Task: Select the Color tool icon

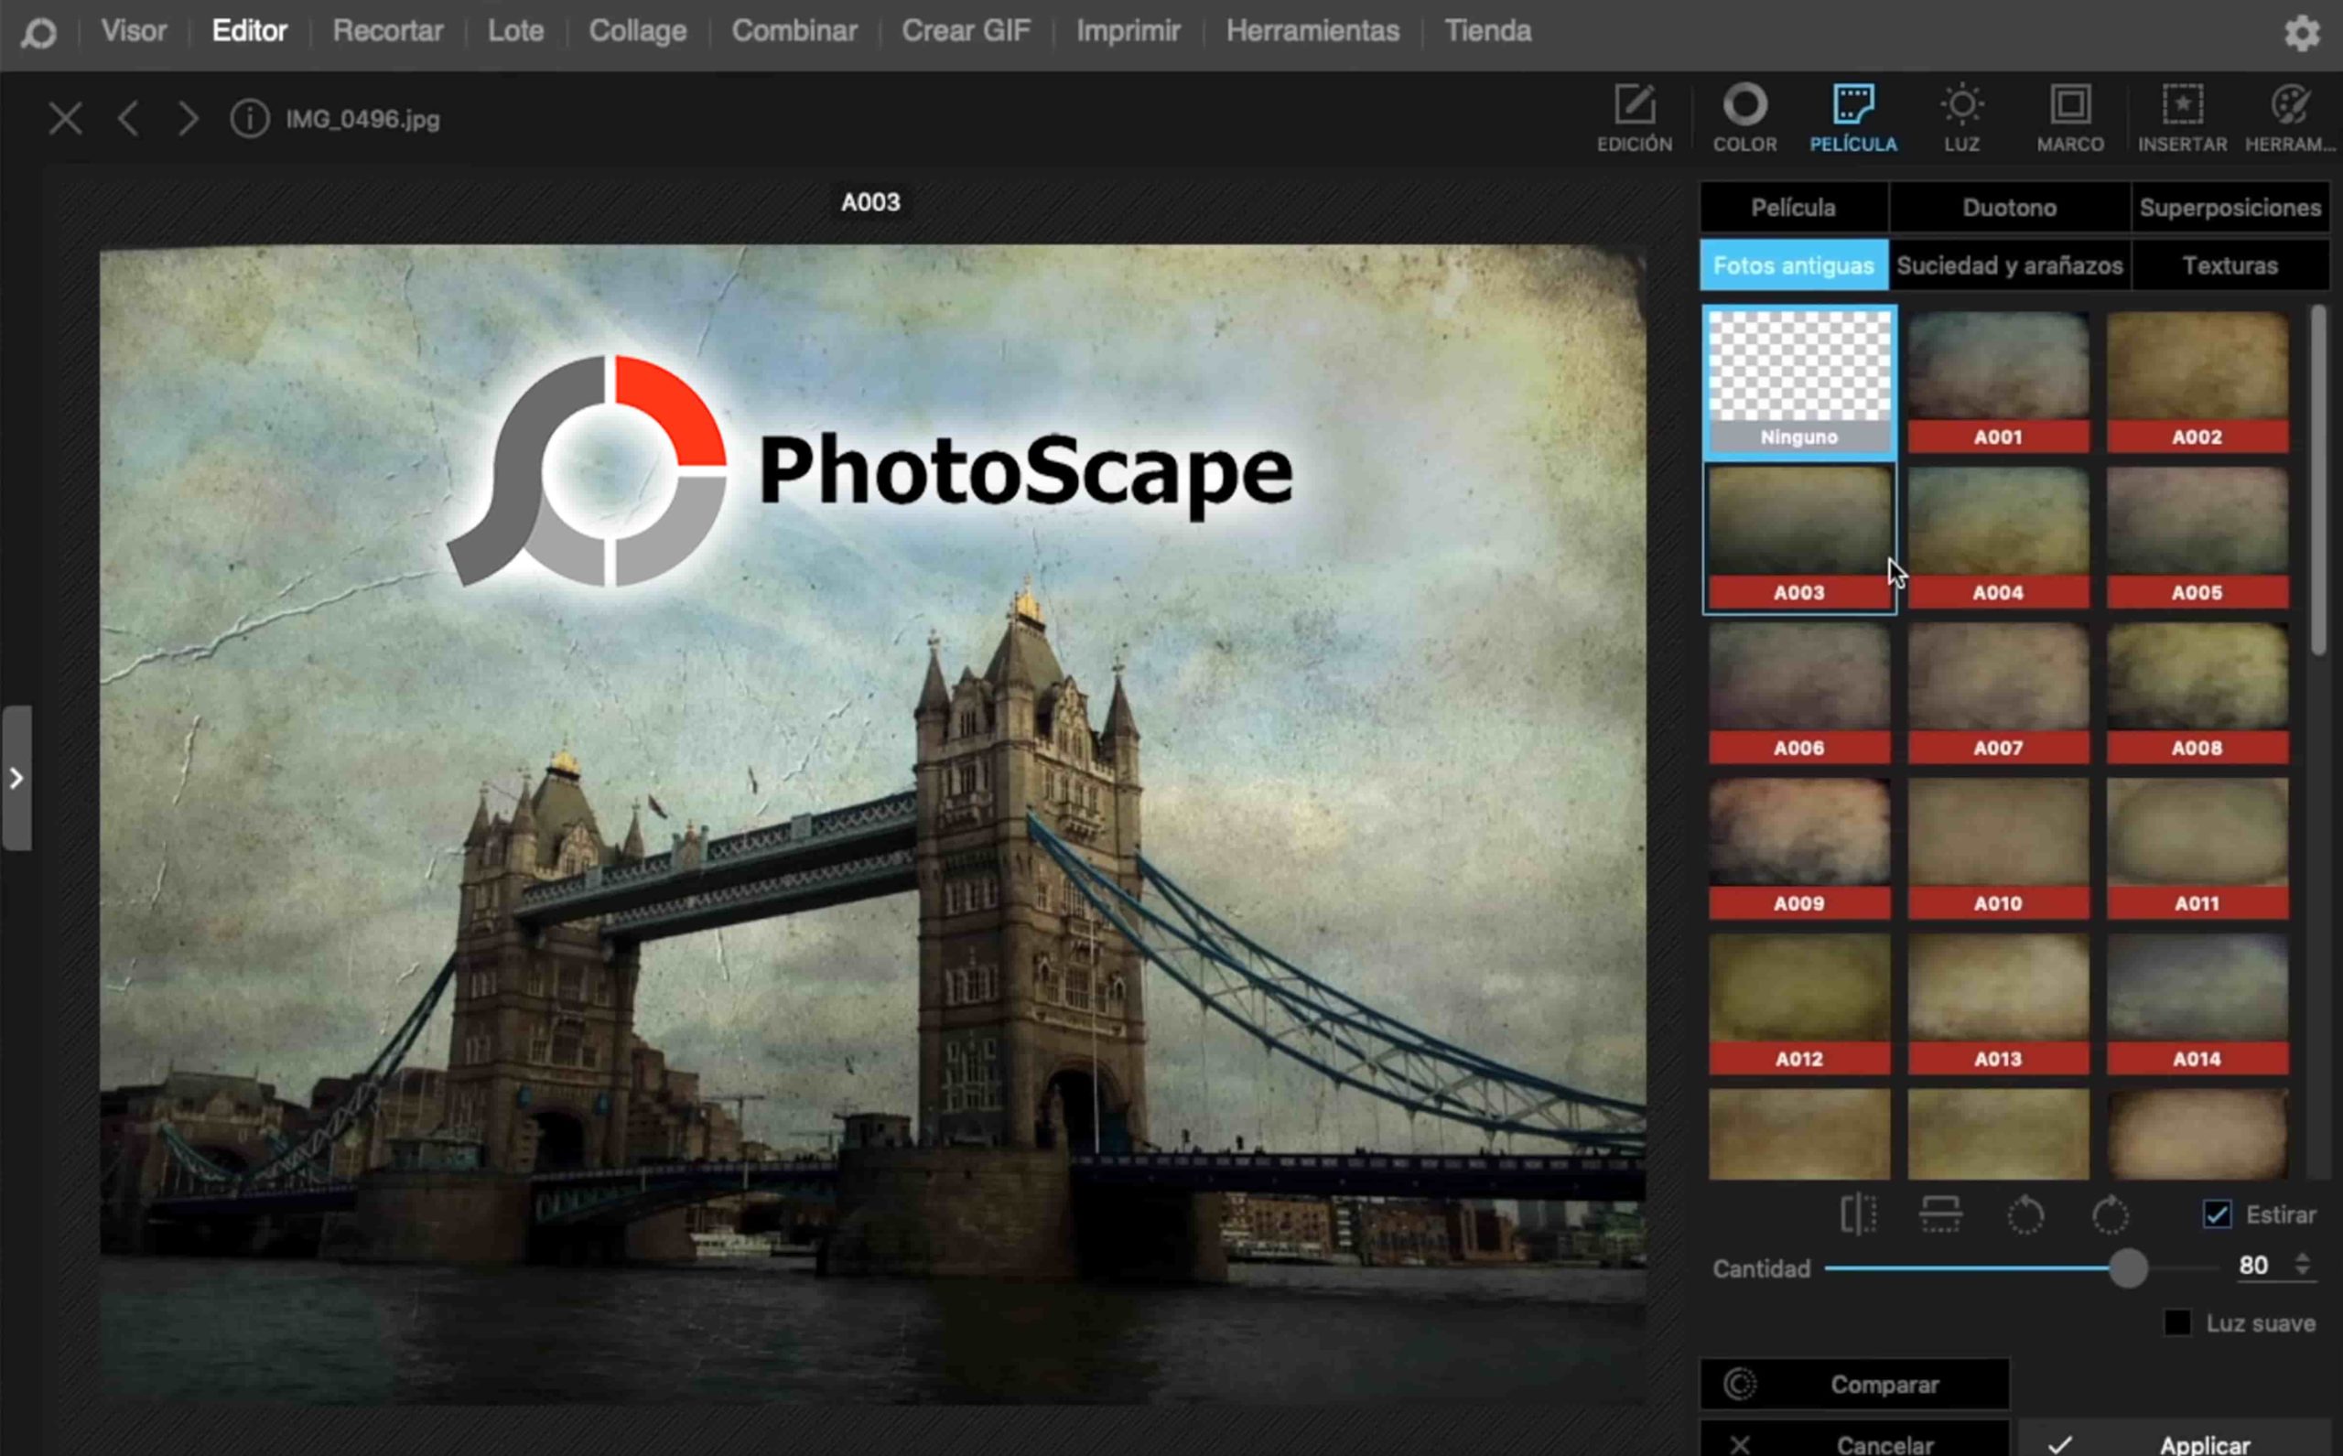Action: click(x=1744, y=115)
